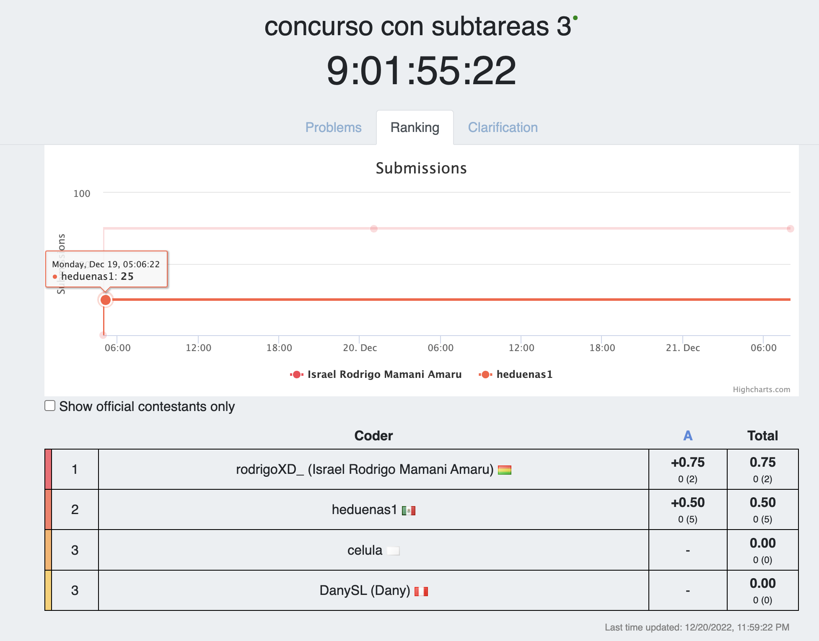The width and height of the screenshot is (819, 641).
Task: Click the tooltip showing heduenas1: 25
Action: coord(106,270)
